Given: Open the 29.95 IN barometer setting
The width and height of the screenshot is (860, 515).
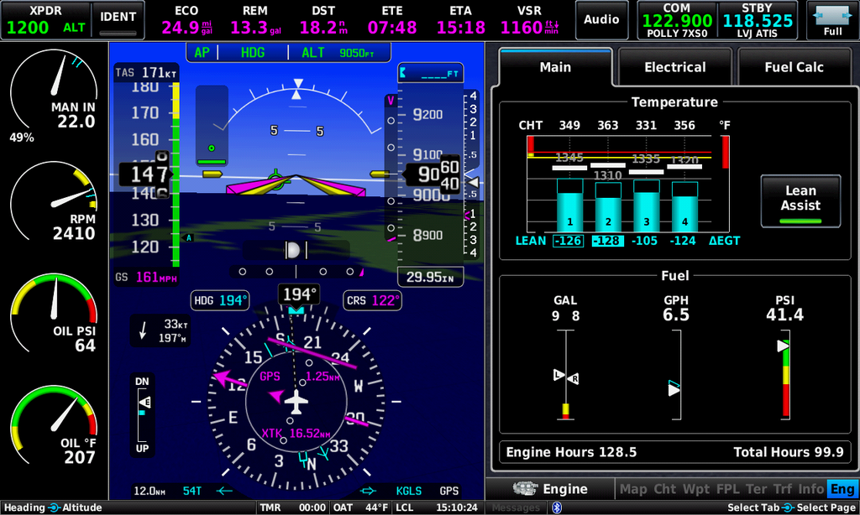Looking at the screenshot, I should [429, 278].
